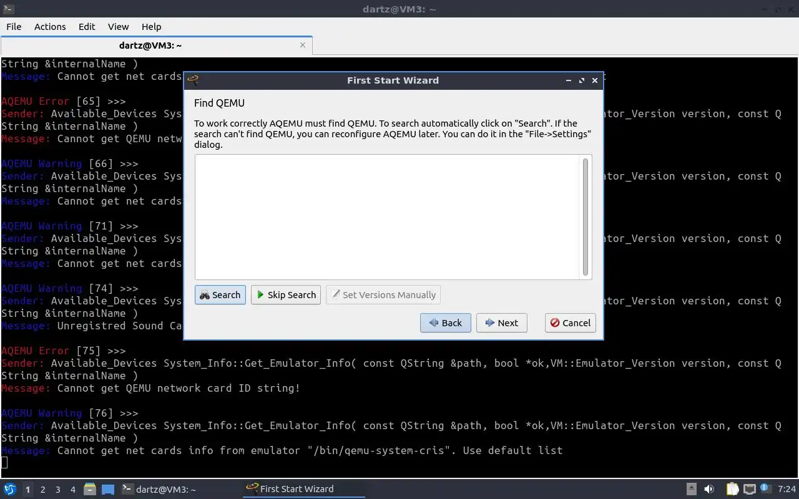Viewport: 799px width, 499px height.
Task: Click the "AQEMU Error [75] >>>" terminal line
Action: click(x=64, y=351)
